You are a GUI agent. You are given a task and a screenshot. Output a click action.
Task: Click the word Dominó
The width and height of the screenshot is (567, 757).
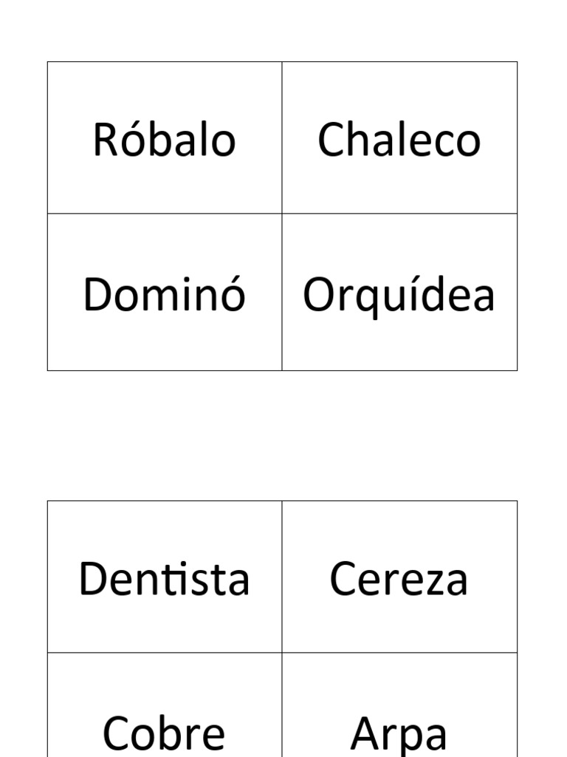click(164, 294)
